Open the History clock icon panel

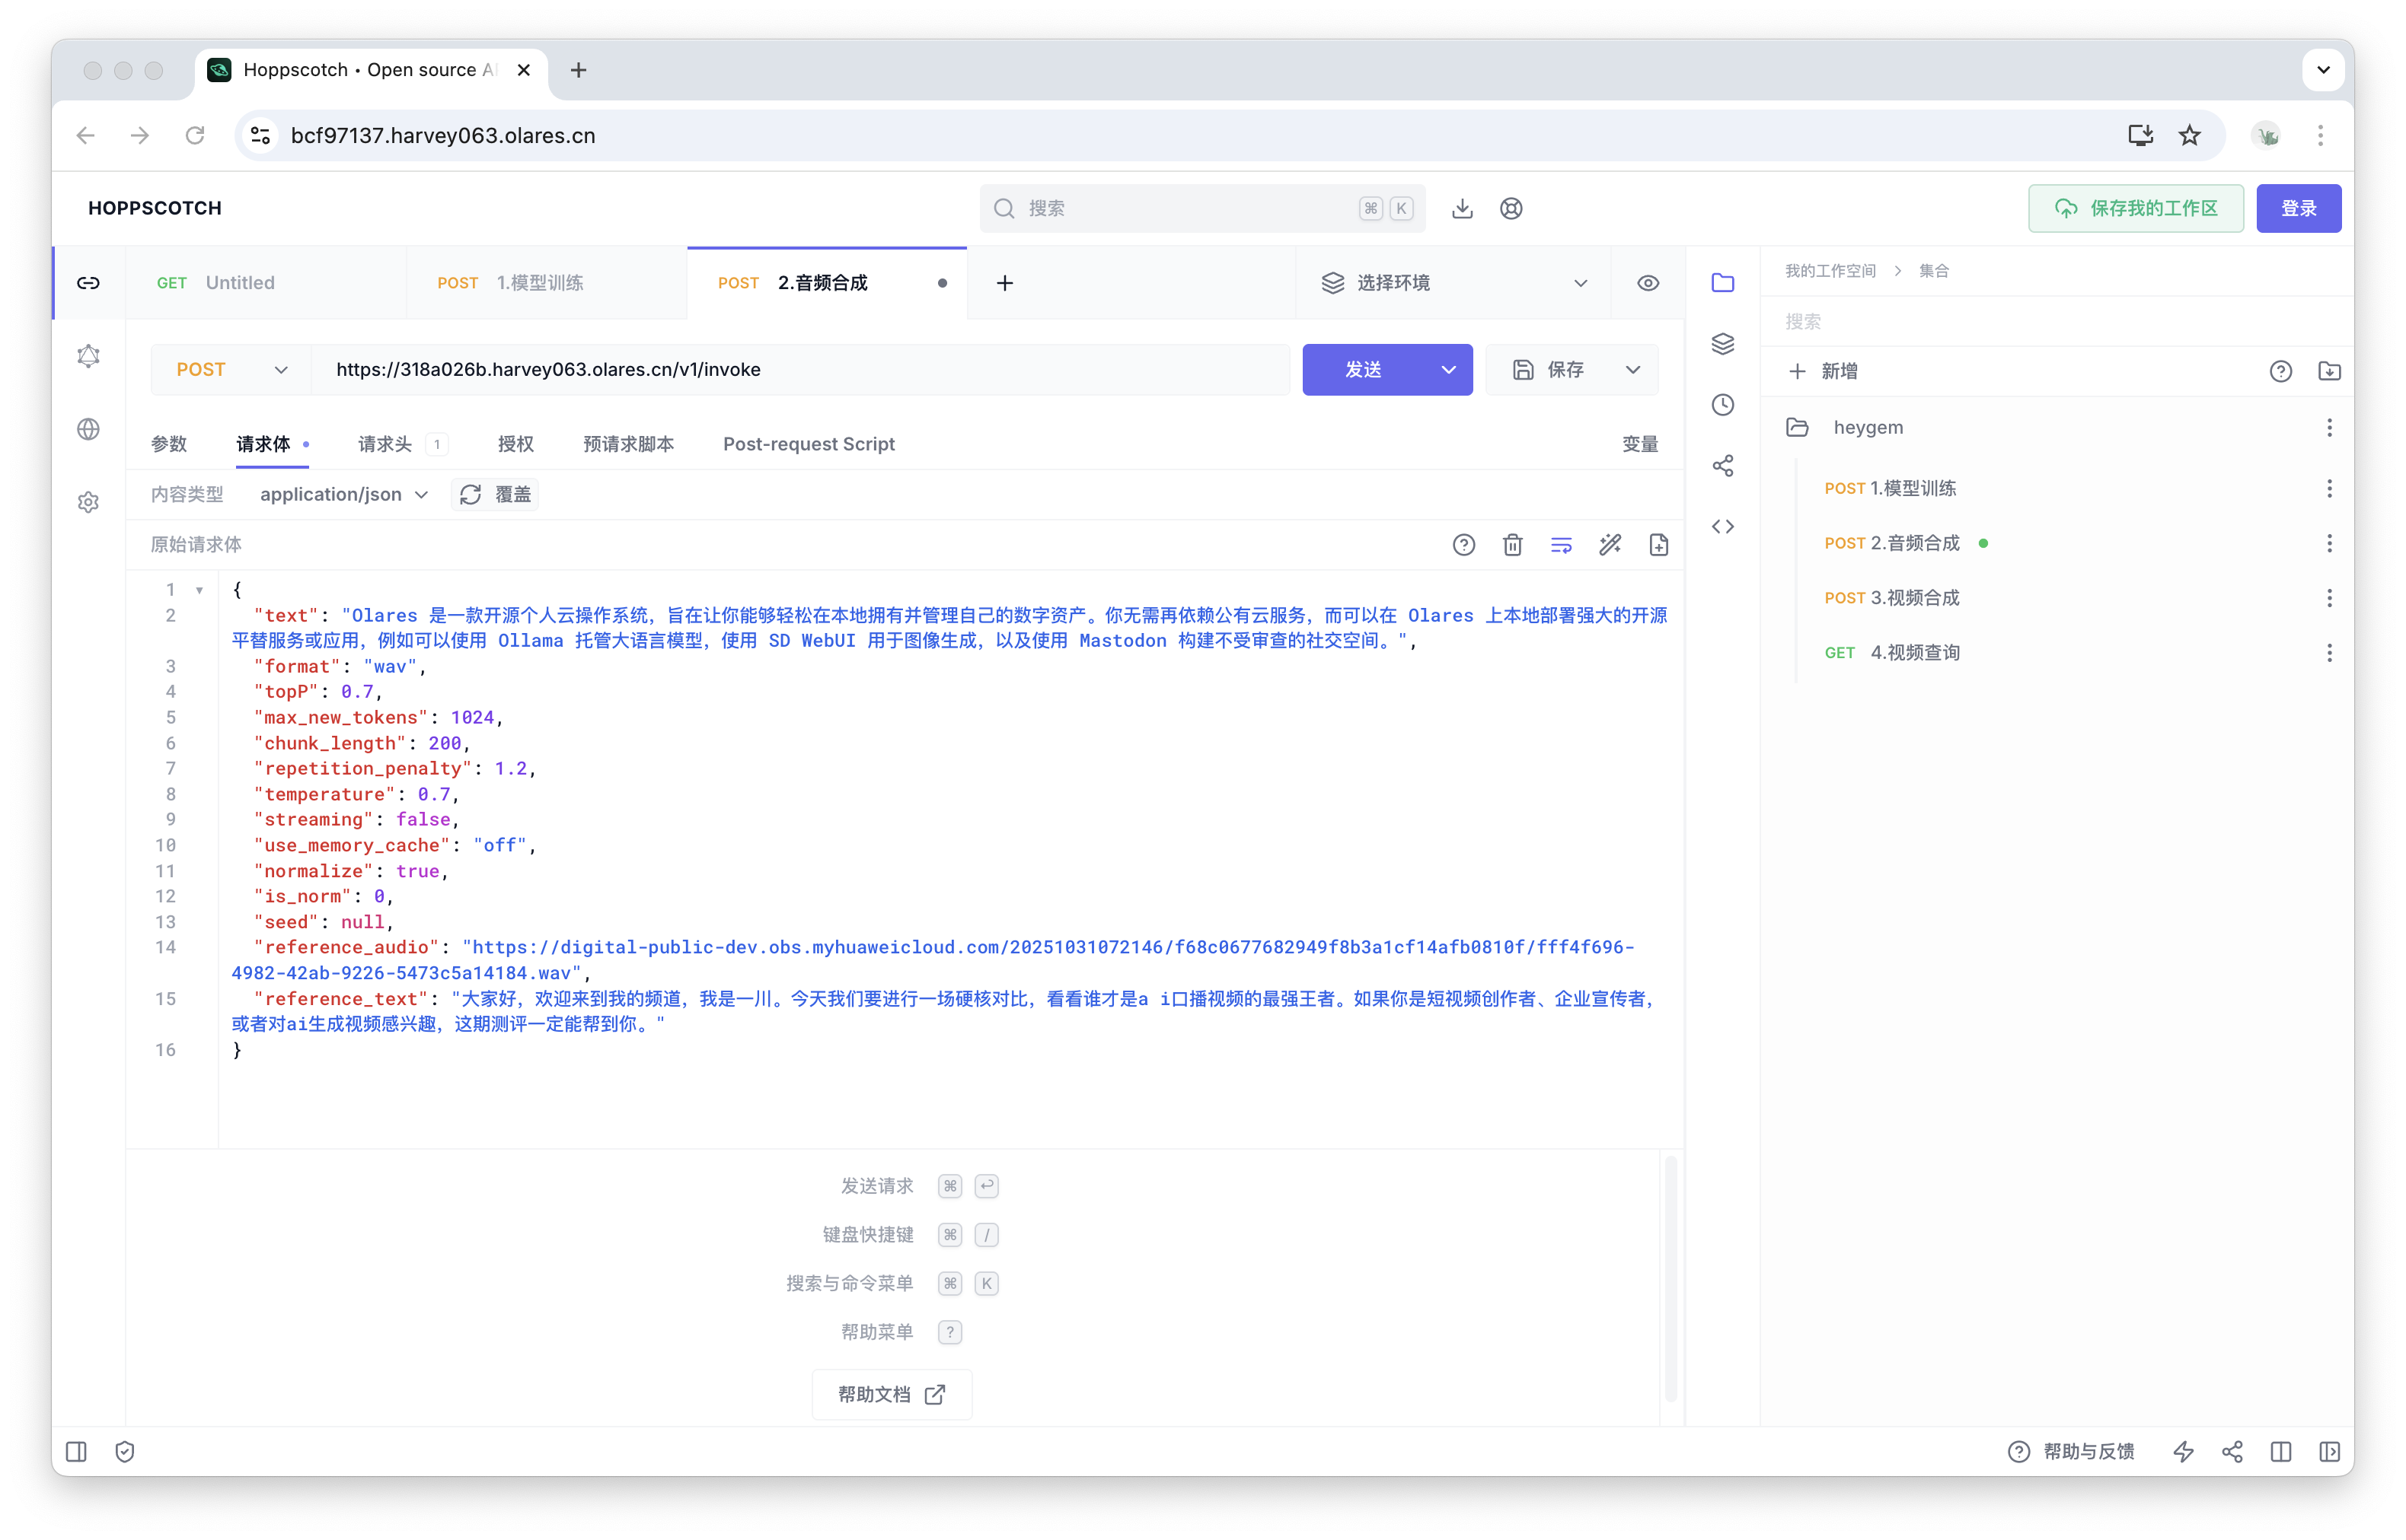(1723, 405)
